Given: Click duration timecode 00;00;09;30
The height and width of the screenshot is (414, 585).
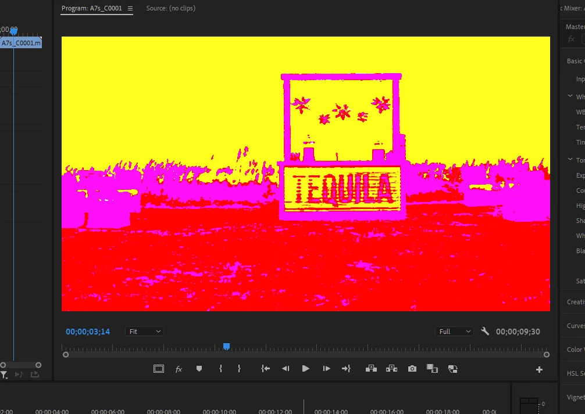Looking at the screenshot, I should coord(518,332).
